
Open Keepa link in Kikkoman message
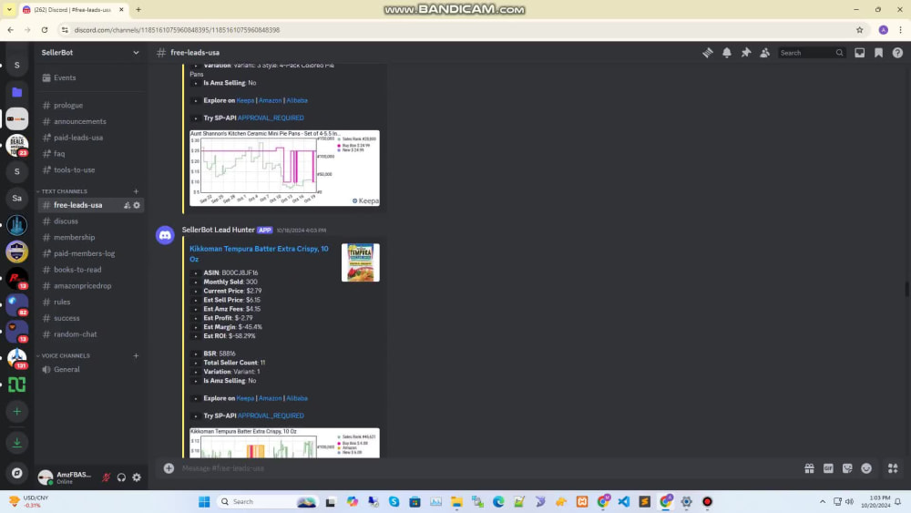[x=245, y=398]
